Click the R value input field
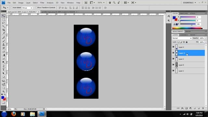 [x=199, y=17]
